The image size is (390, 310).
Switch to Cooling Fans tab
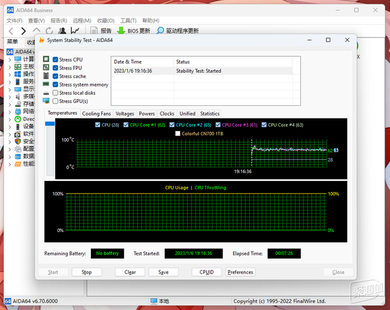pos(96,114)
